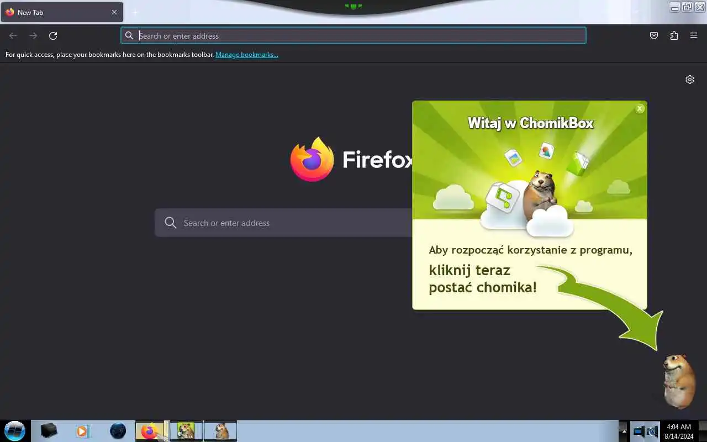707x442 pixels.
Task: Click the hamster character on desktop
Action: (x=678, y=381)
